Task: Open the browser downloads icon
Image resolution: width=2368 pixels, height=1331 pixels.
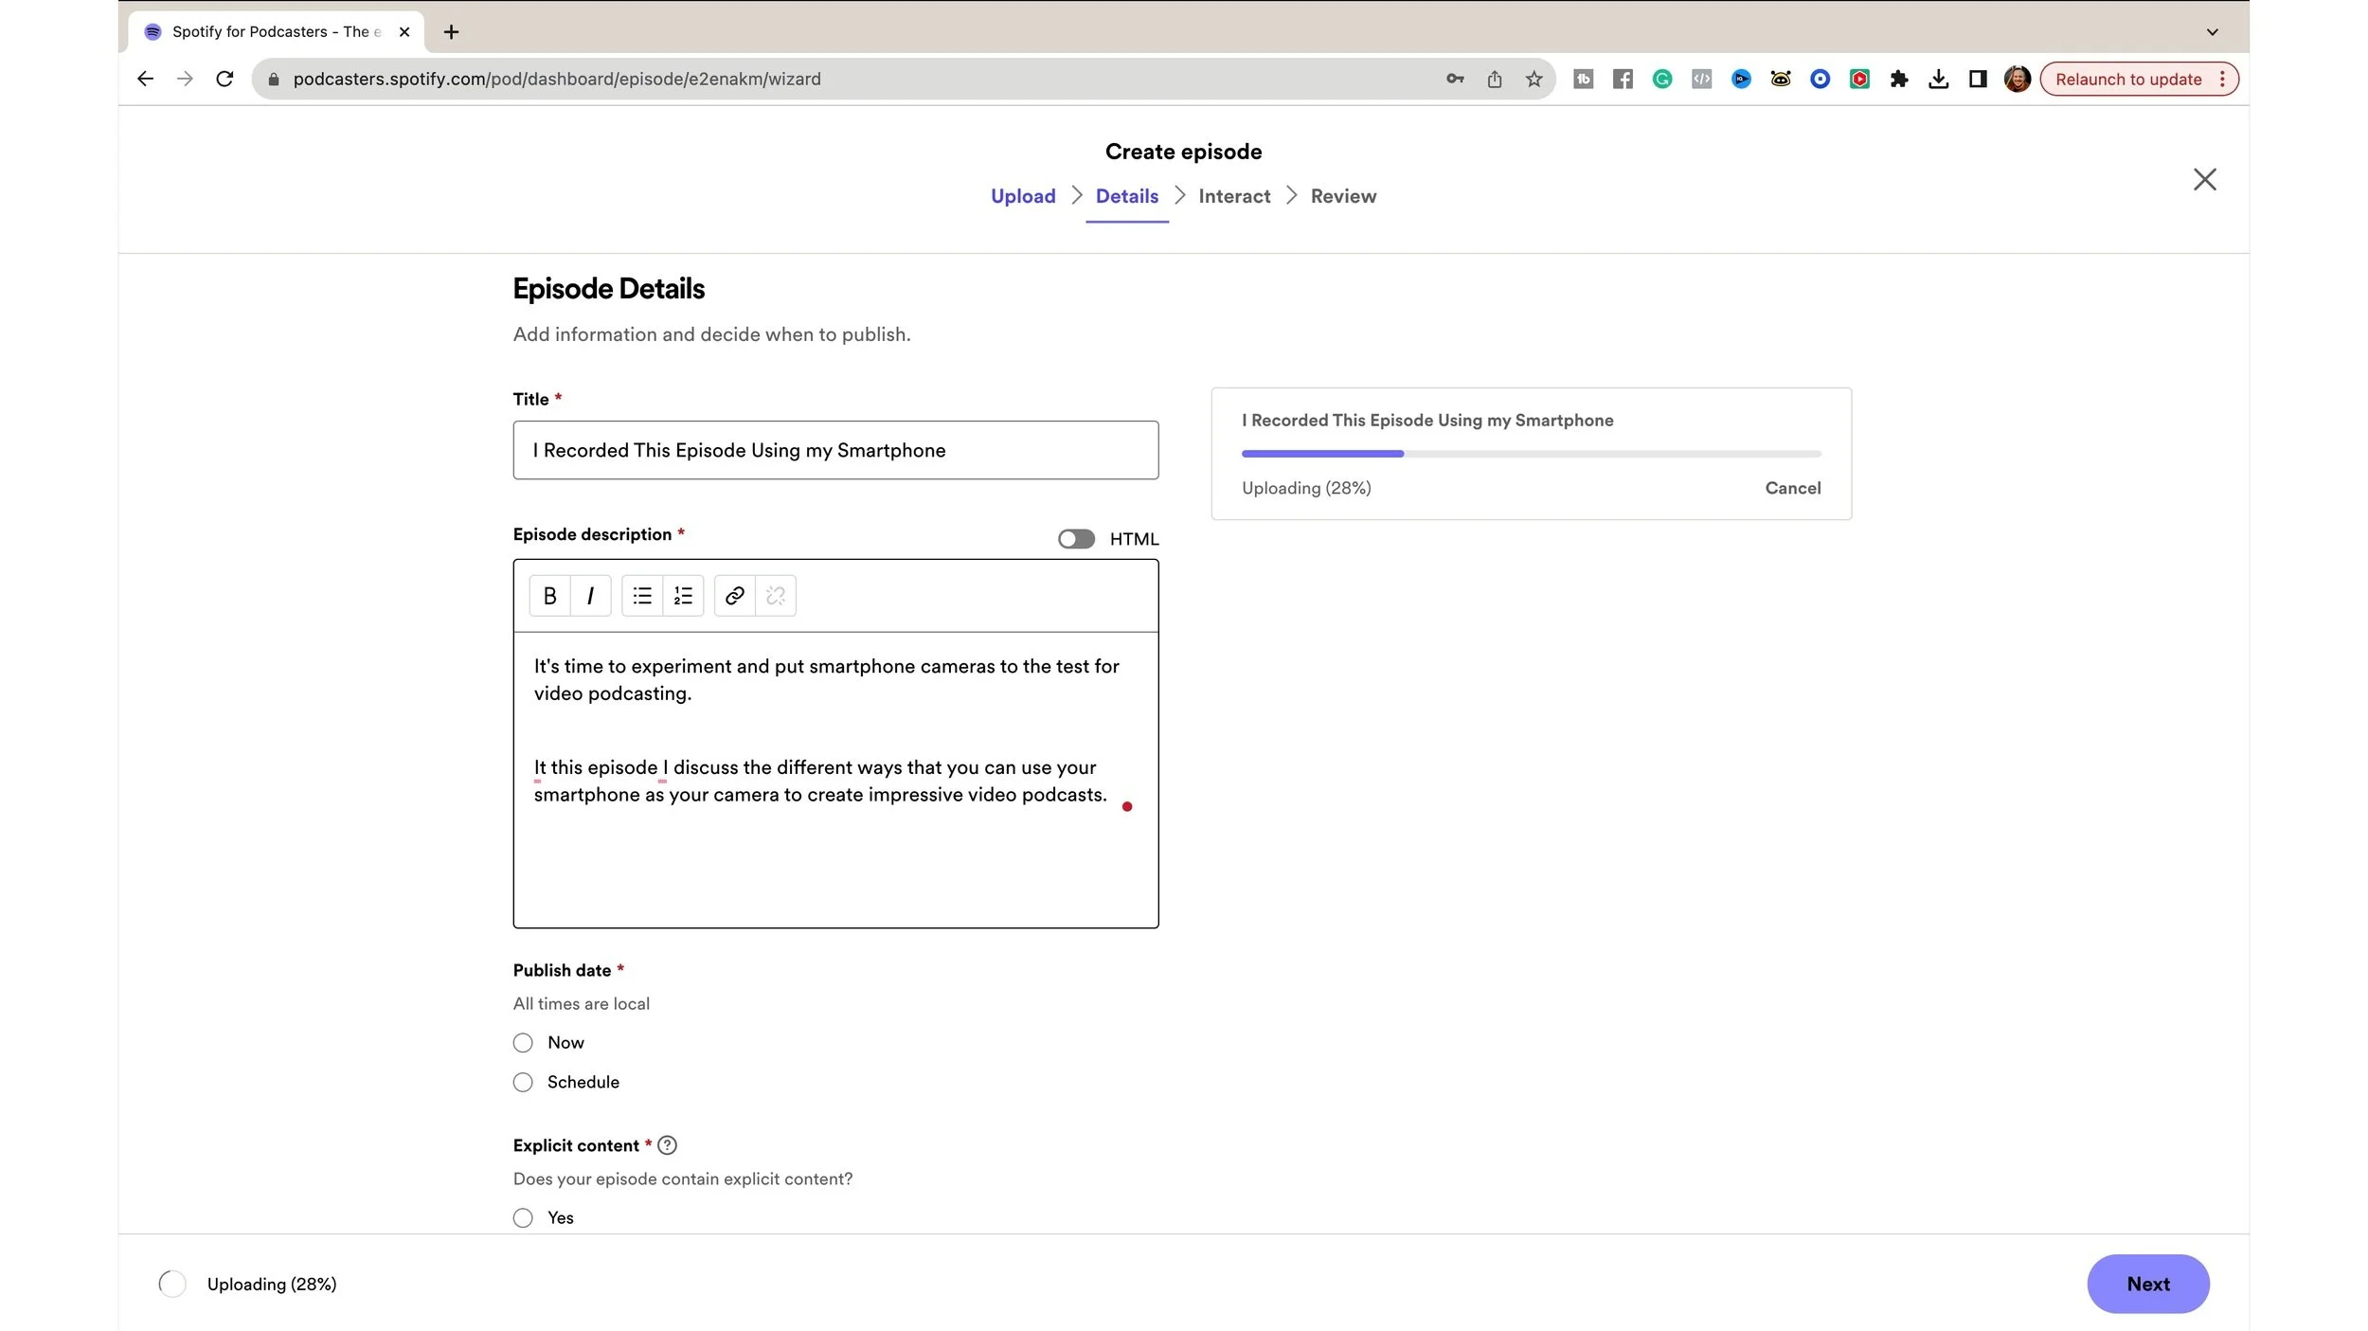Action: pos(1938,79)
